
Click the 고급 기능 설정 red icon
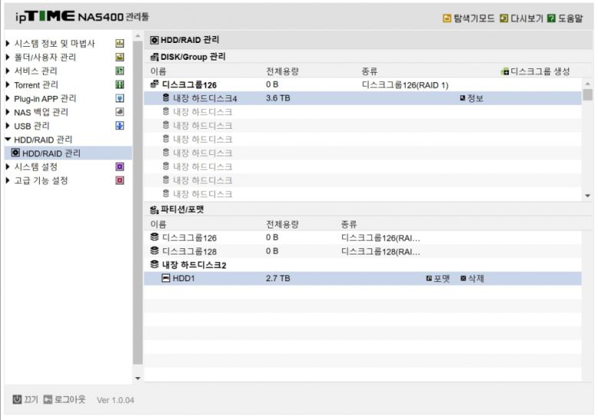[120, 181]
